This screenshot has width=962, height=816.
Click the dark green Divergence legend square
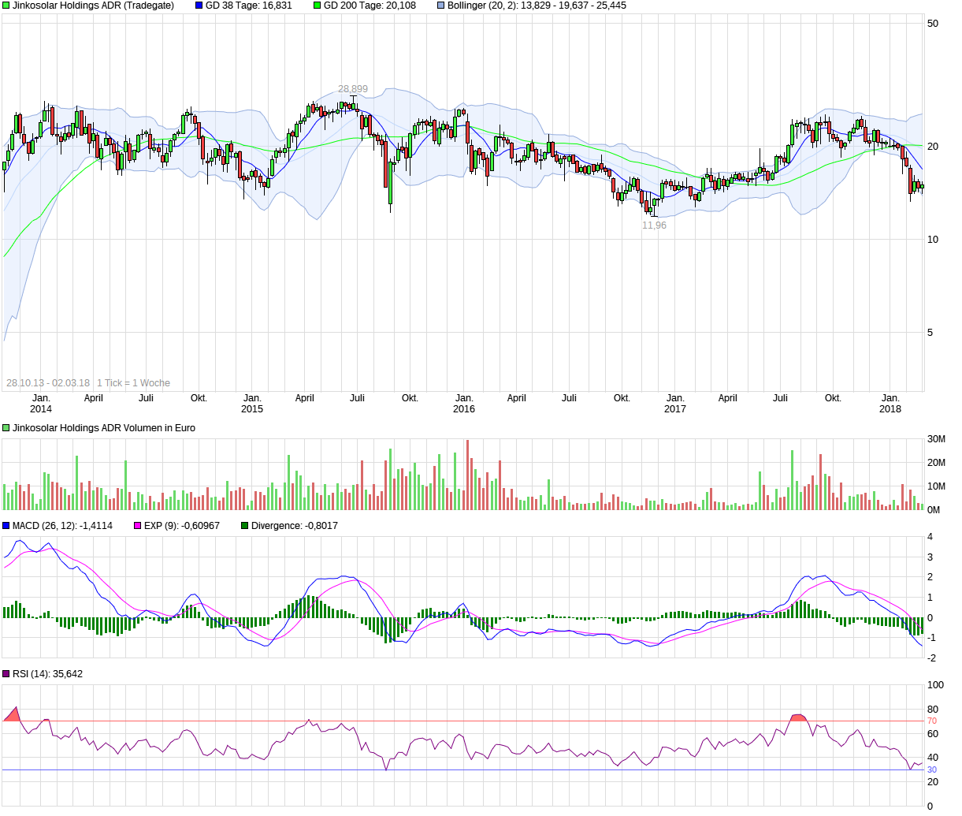pos(245,526)
